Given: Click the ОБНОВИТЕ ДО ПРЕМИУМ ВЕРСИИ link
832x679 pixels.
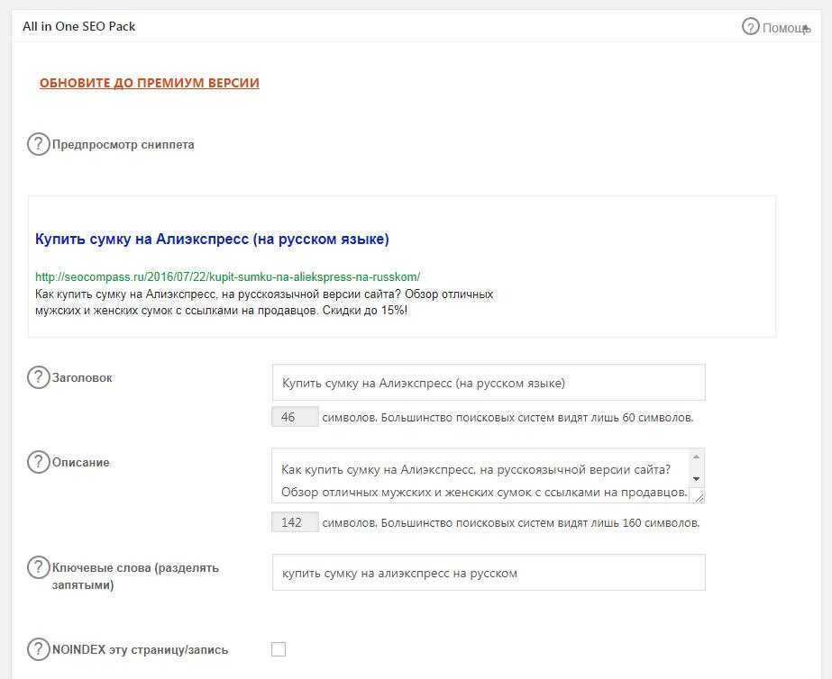Looking at the screenshot, I should (x=149, y=83).
